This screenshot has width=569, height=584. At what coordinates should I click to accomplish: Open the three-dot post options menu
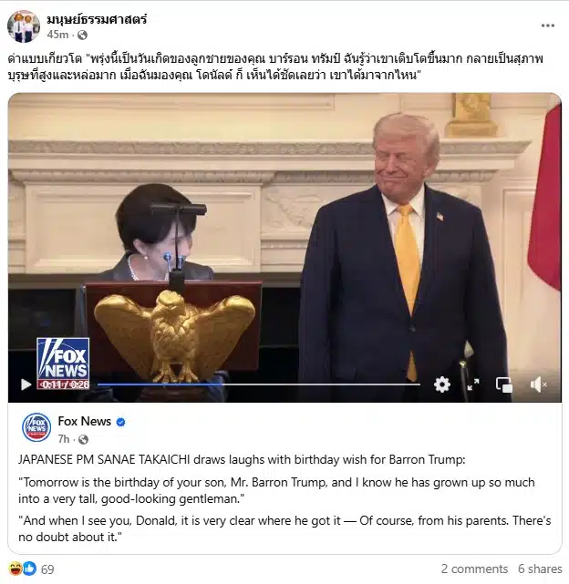click(548, 26)
